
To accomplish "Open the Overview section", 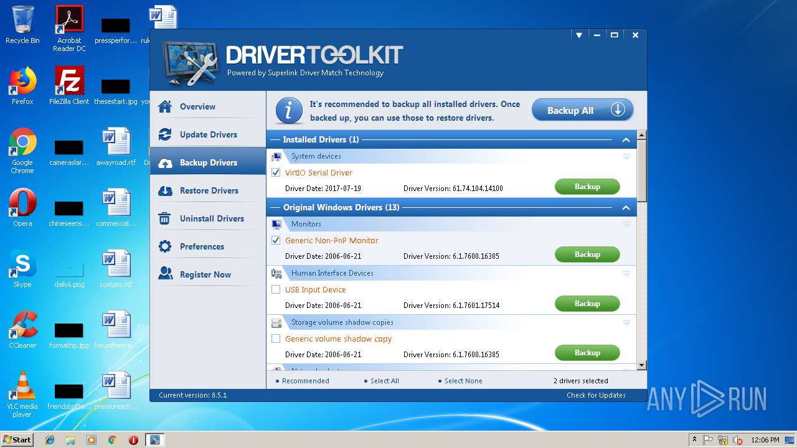I will pos(207,106).
